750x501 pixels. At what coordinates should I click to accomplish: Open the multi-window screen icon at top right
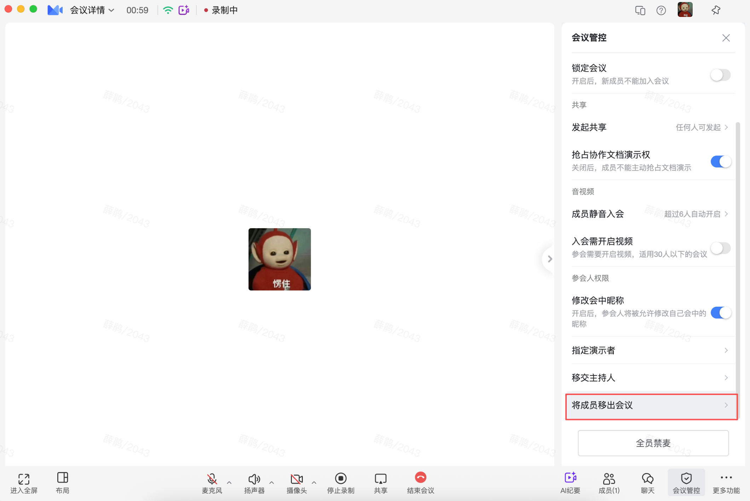pyautogui.click(x=640, y=10)
